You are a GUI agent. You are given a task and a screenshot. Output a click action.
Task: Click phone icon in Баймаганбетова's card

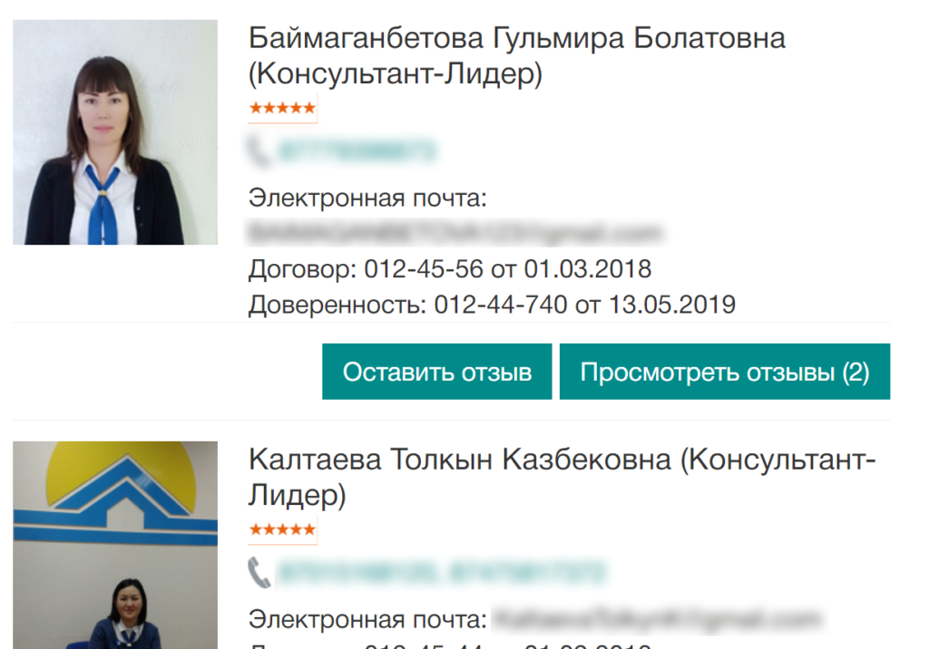[x=259, y=150]
